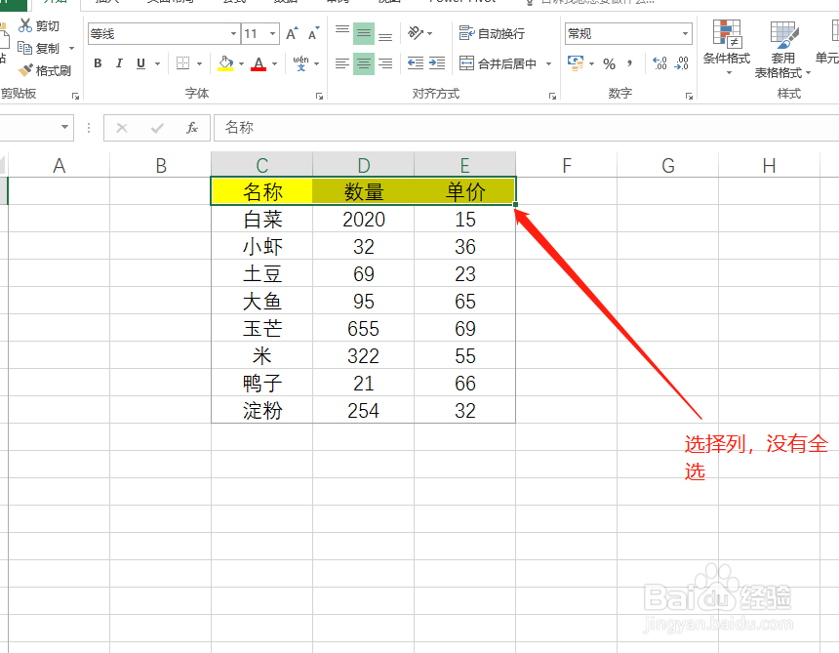The width and height of the screenshot is (839, 653).
Task: Click Merge and Center (合并后居中)
Action: 498,63
